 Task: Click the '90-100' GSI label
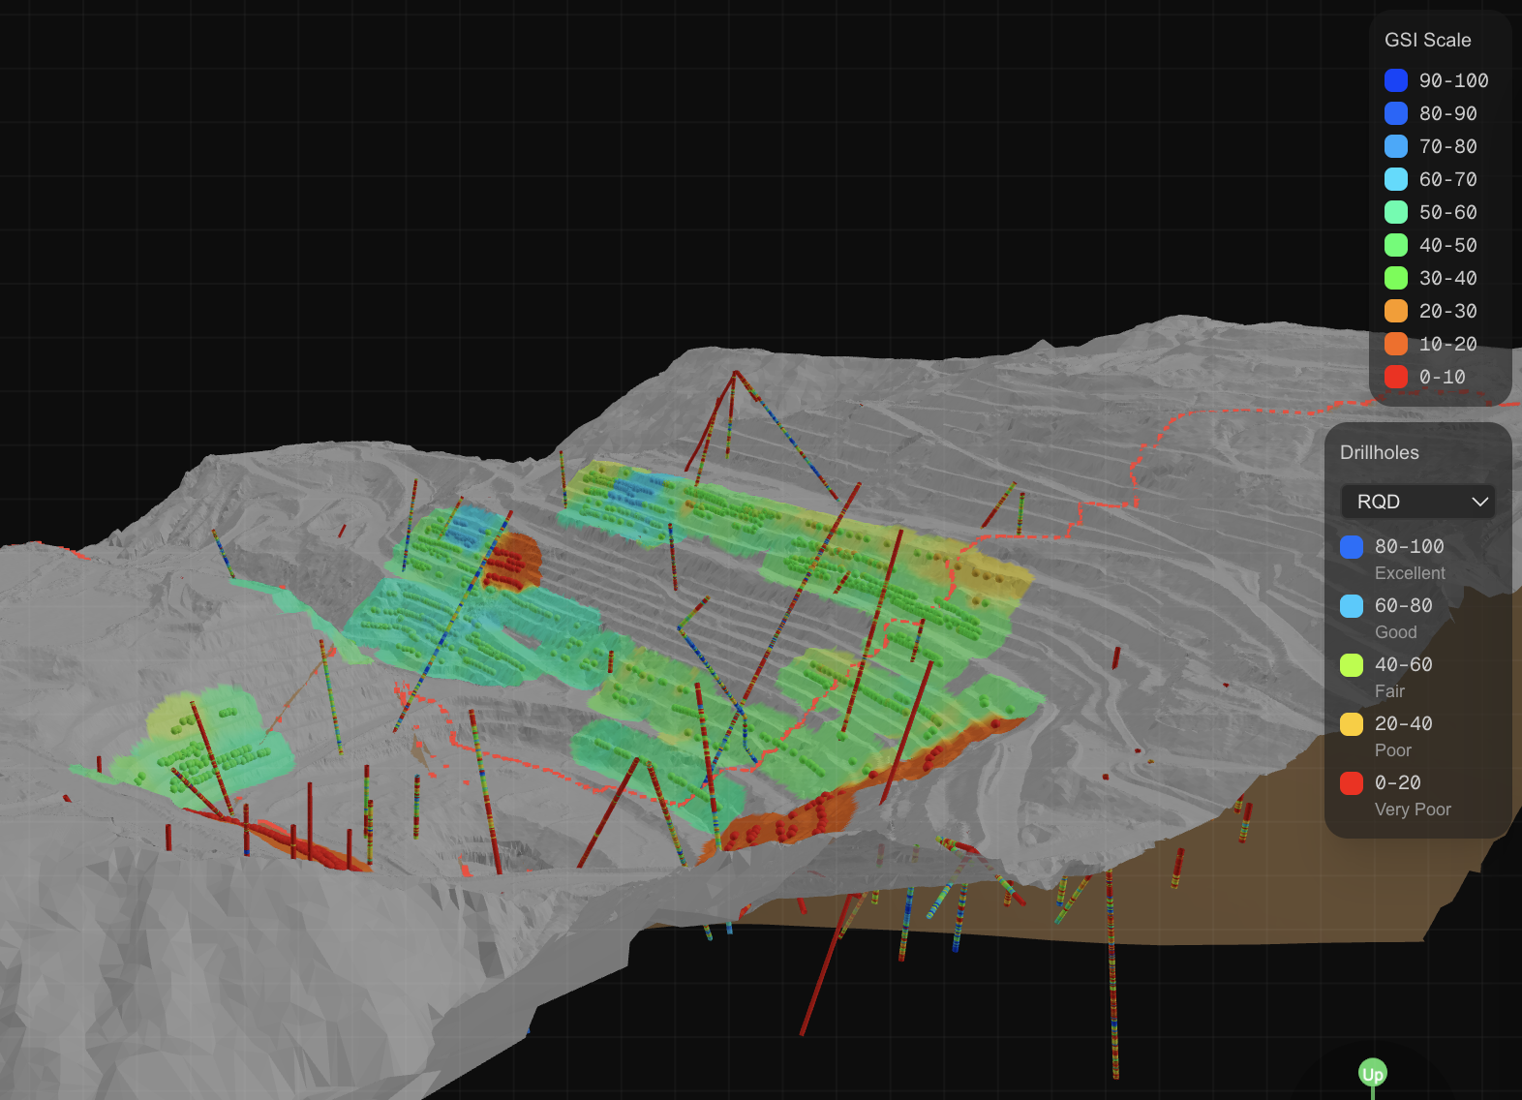point(1453,80)
